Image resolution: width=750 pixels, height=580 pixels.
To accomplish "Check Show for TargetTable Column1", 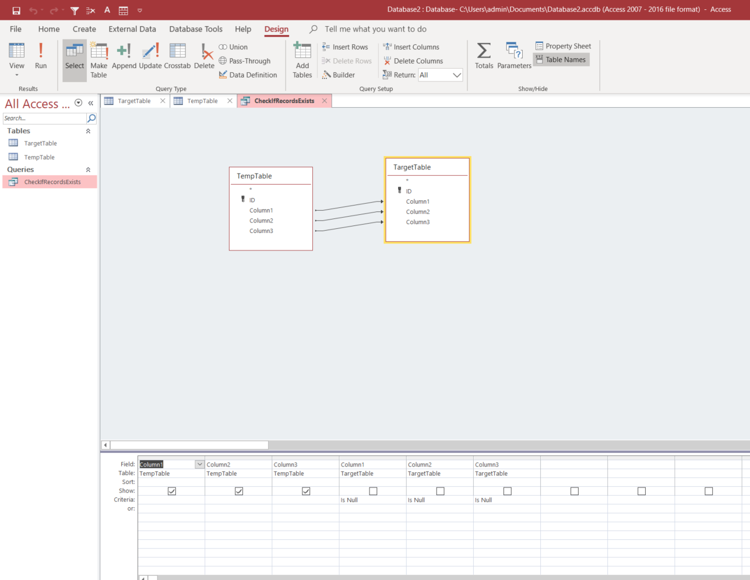I will (373, 491).
